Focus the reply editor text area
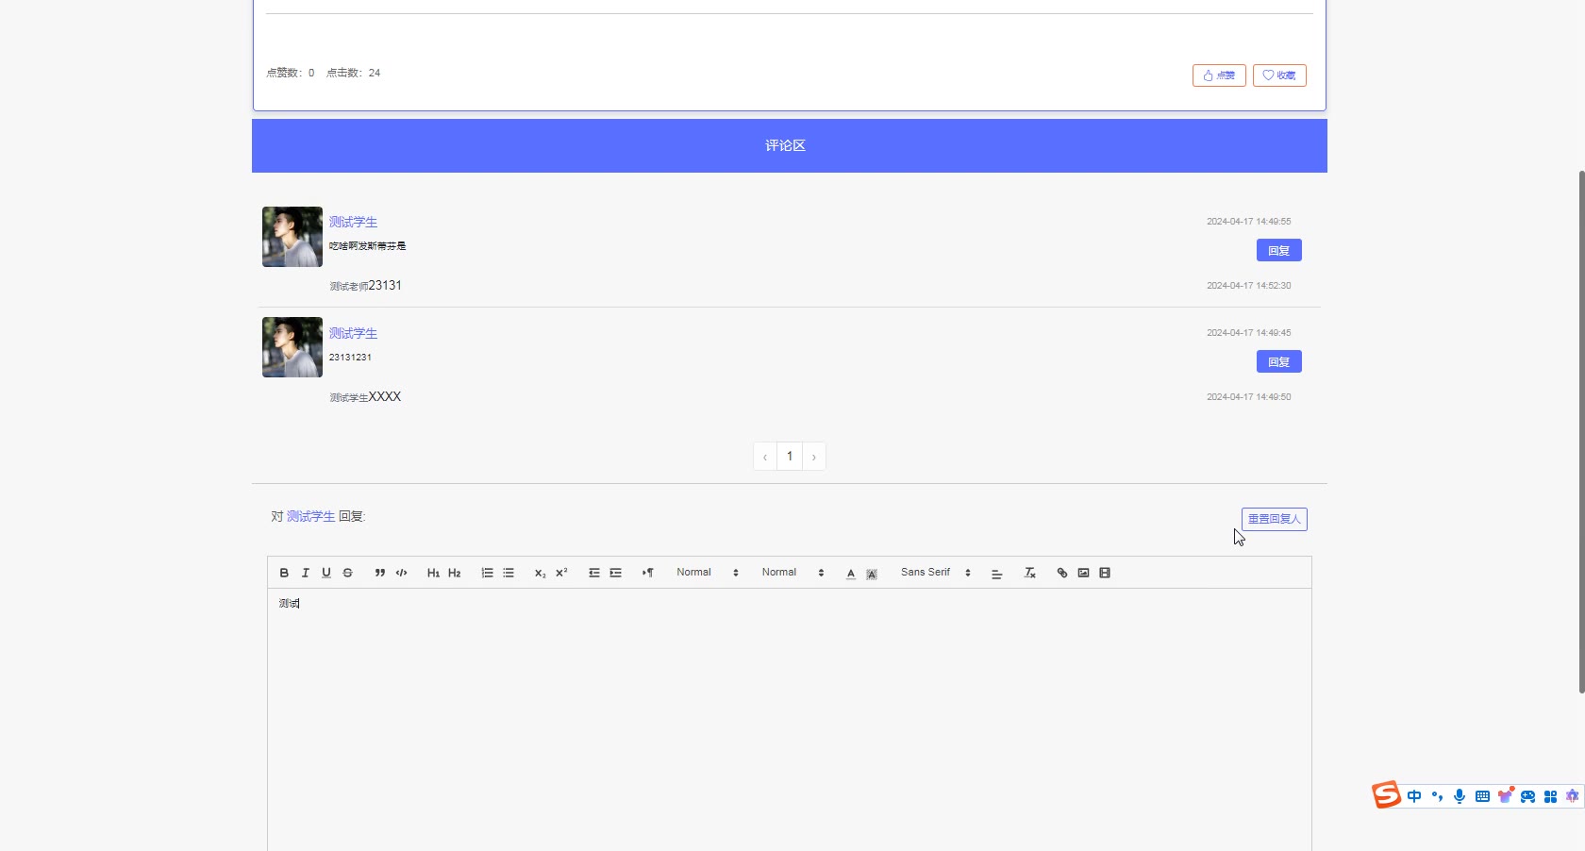This screenshot has height=851, width=1585. click(790, 719)
